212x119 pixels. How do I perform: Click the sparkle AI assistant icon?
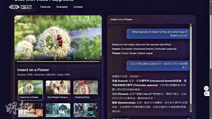tap(206, 94)
